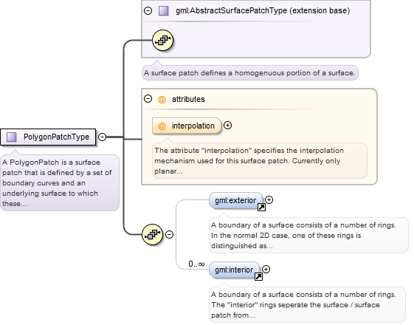Click the gml:AbstractSurfacePatchType title label

[263, 10]
